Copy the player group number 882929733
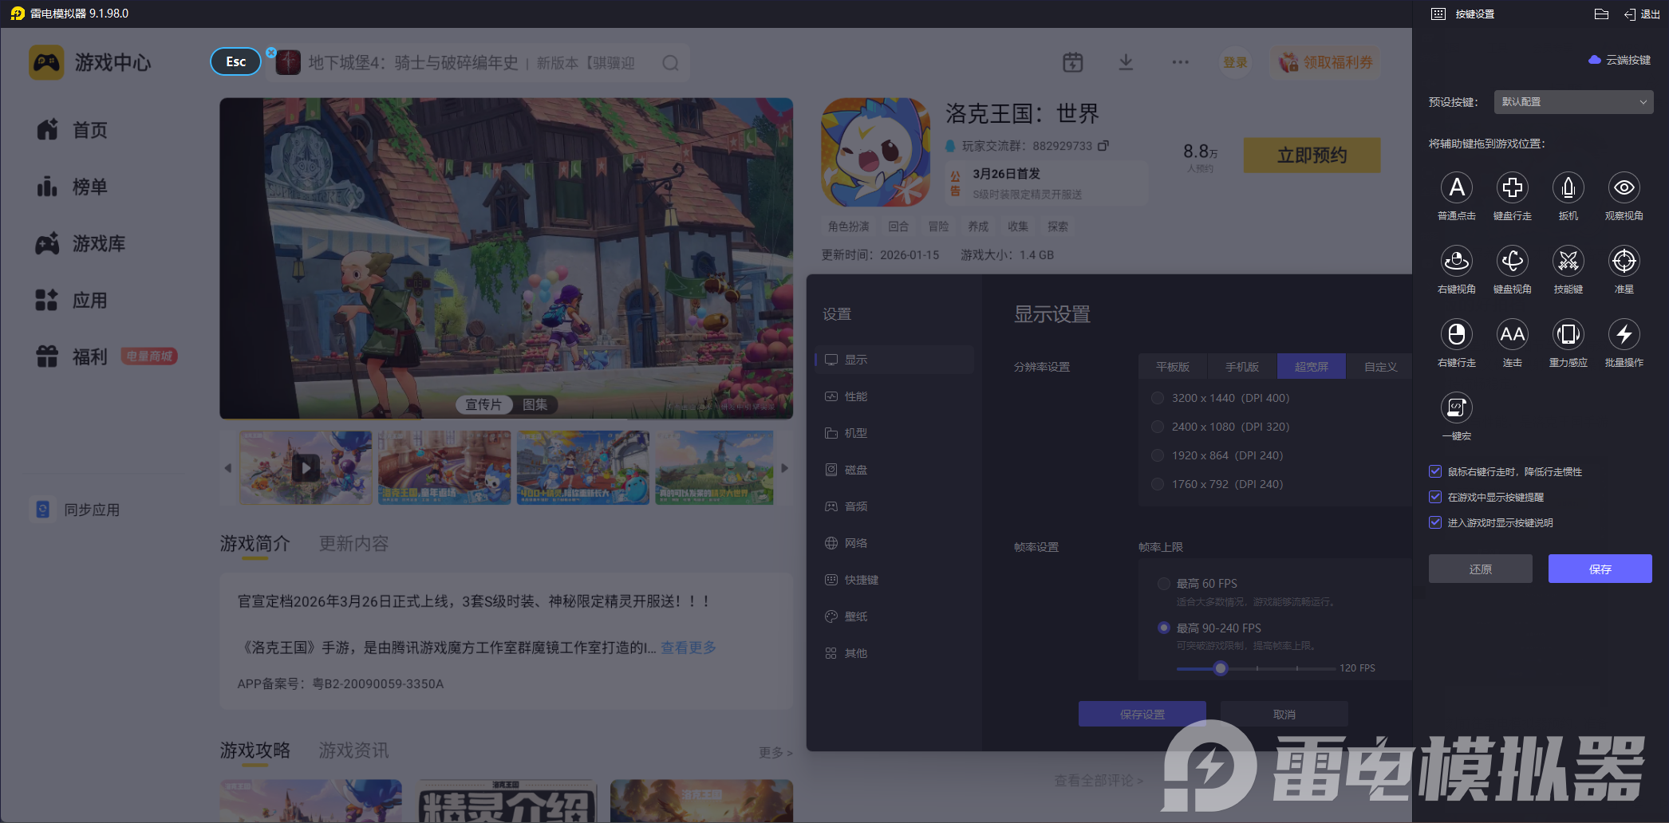Screen dimensions: 1669x823 (x=1103, y=146)
